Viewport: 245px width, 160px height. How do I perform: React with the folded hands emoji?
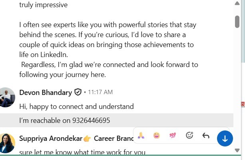click(141, 136)
